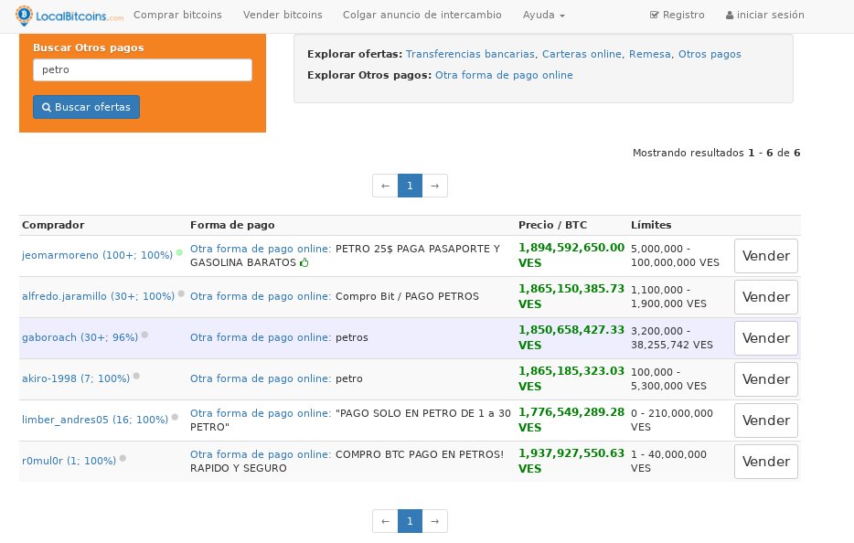Viewport: 854px width, 543px height.
Task: Click payment method link in akiro-1998's row
Action: click(261, 378)
